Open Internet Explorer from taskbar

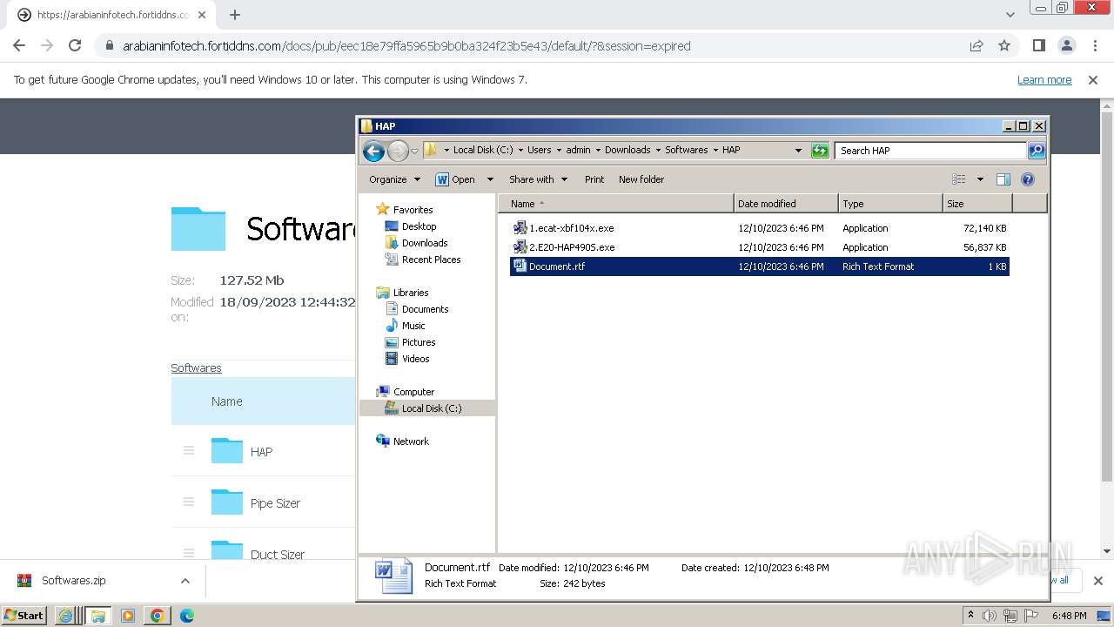[x=65, y=616]
